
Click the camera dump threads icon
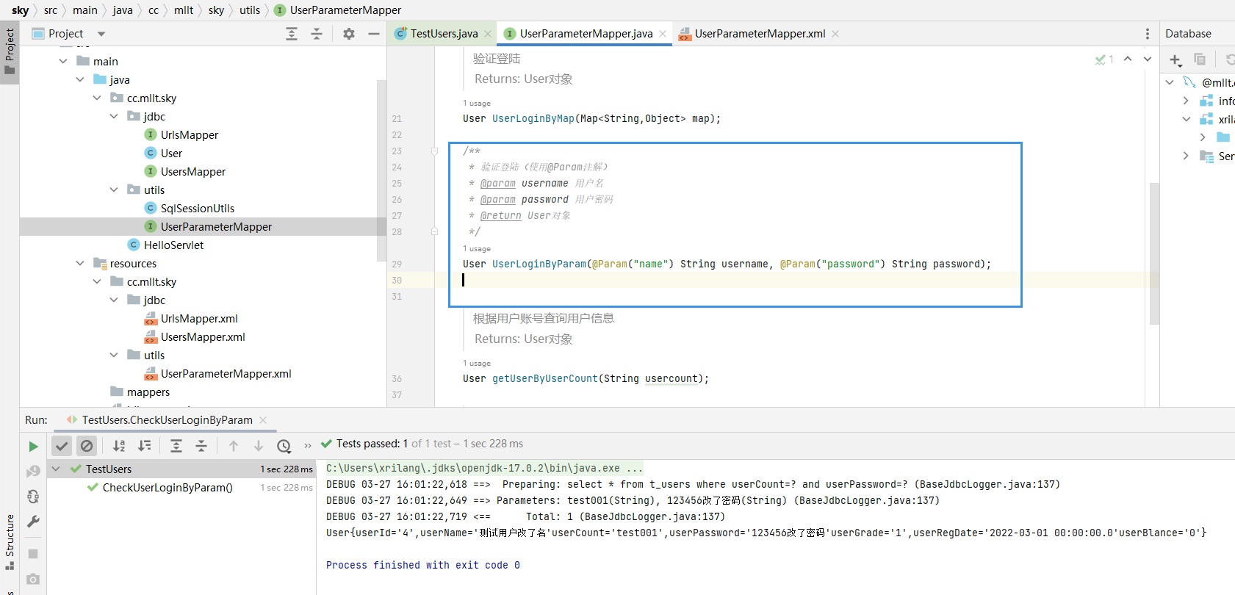33,579
